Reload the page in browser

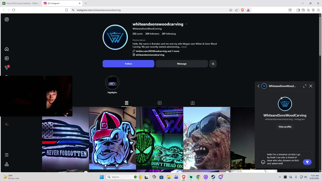click(x=14, y=10)
